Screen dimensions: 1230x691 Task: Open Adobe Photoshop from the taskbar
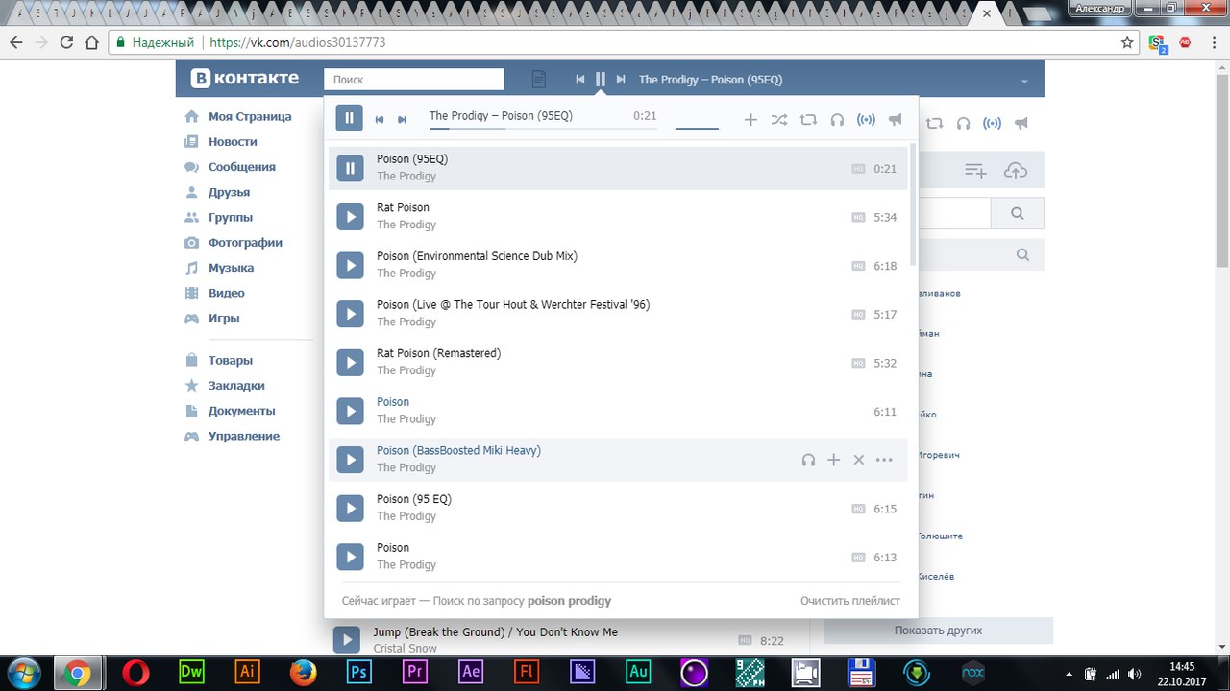(x=359, y=673)
